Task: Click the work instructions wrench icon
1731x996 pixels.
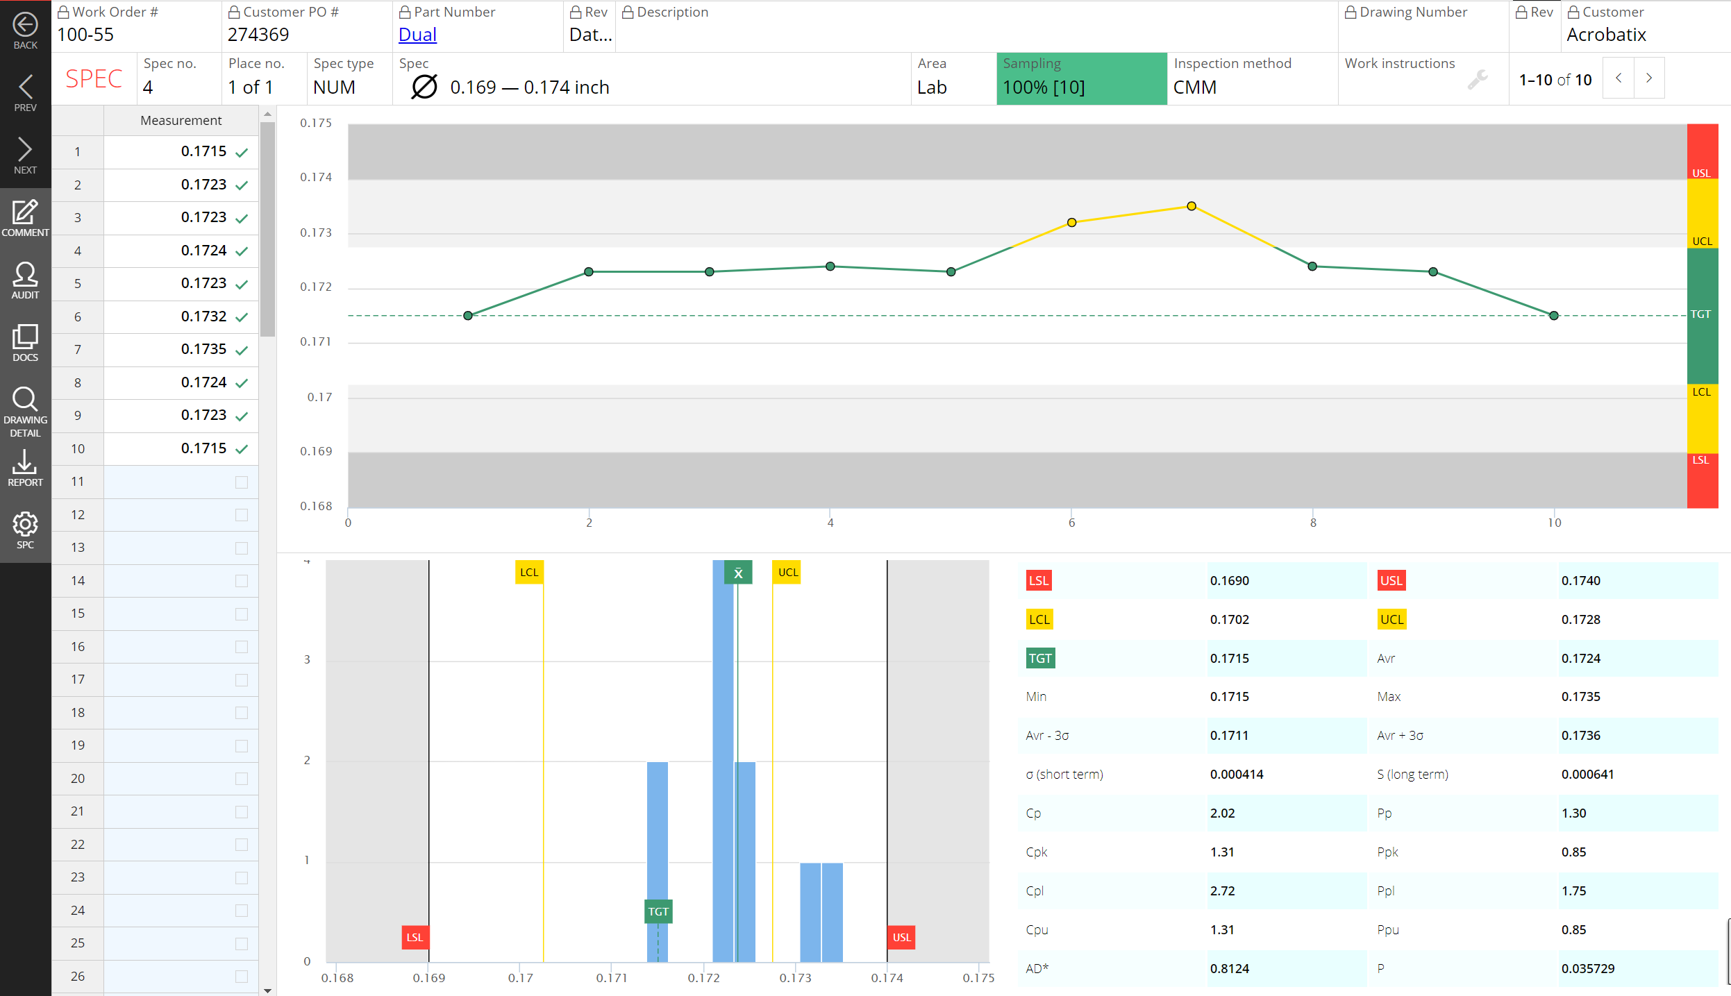Action: click(1477, 81)
